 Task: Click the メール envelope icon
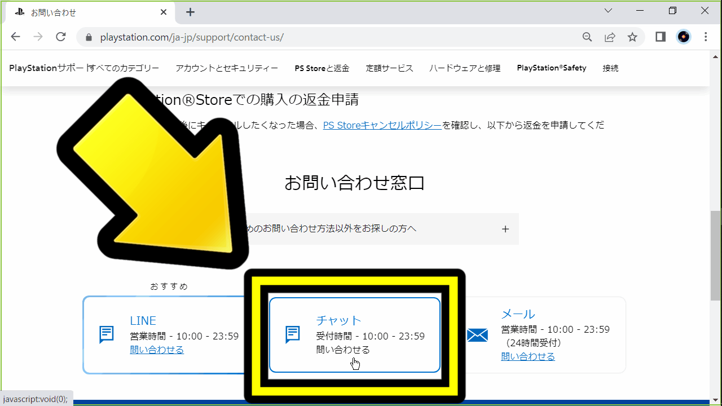[x=478, y=334]
